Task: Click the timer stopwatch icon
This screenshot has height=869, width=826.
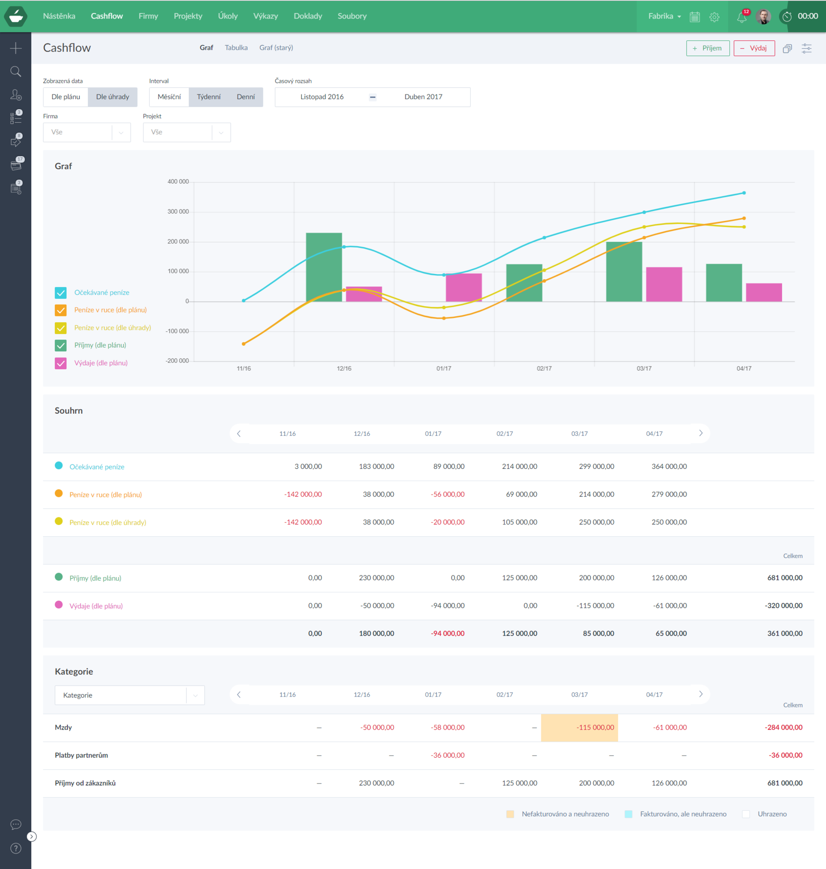Action: pyautogui.click(x=788, y=17)
